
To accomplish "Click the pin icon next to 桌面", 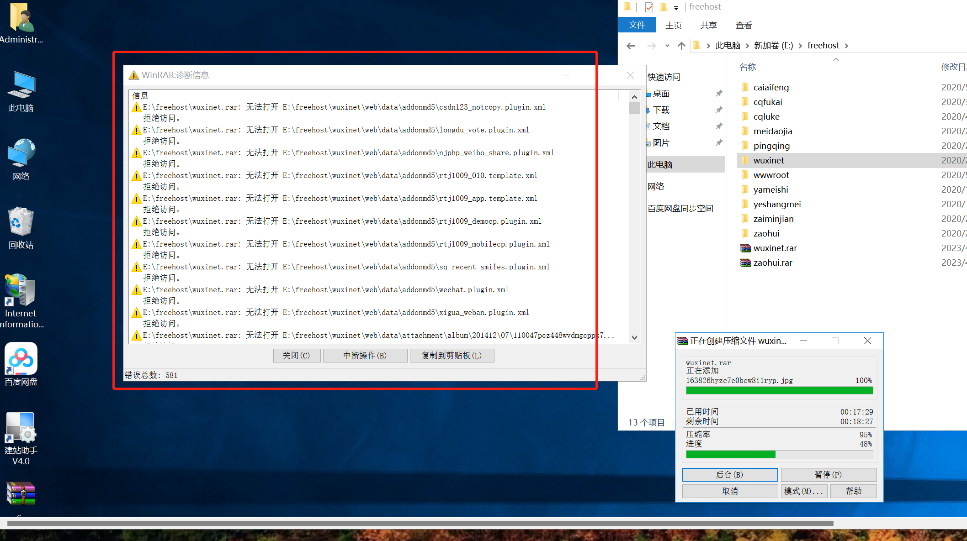I will click(x=719, y=94).
